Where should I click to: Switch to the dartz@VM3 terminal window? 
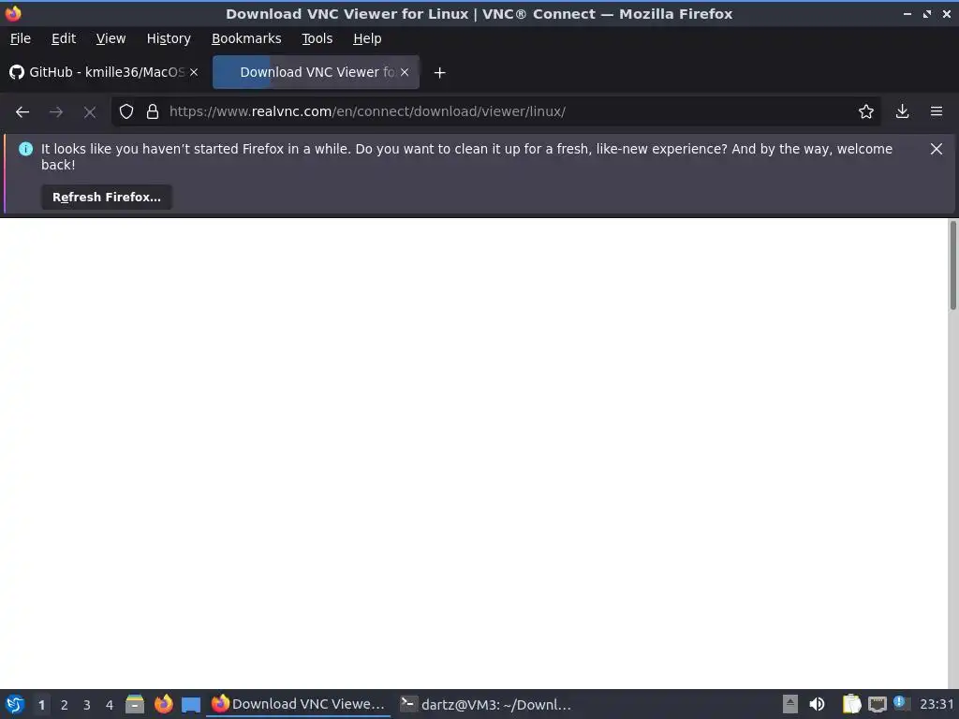click(x=486, y=704)
